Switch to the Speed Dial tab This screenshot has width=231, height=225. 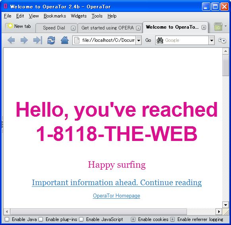54,28
